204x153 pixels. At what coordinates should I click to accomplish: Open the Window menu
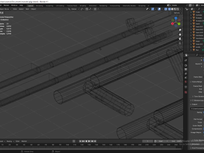pos(14,6)
